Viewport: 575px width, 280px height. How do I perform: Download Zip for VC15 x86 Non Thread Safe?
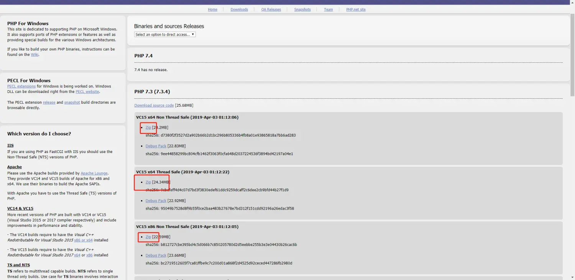tap(148, 237)
